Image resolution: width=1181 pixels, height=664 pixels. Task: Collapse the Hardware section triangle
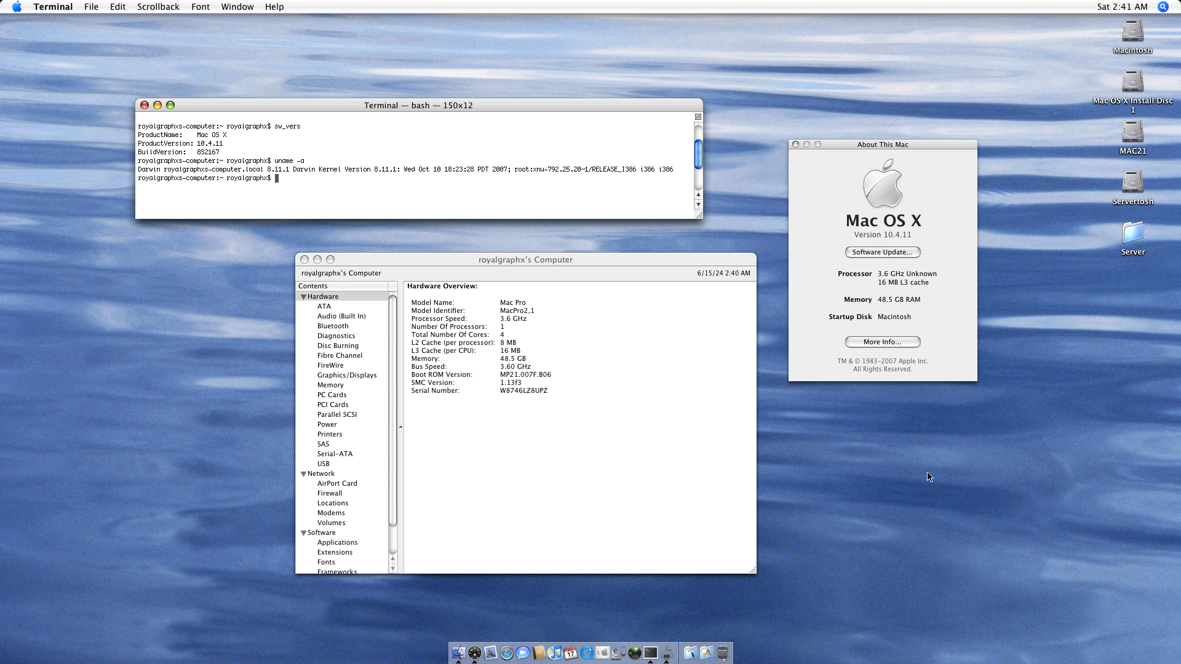point(303,296)
